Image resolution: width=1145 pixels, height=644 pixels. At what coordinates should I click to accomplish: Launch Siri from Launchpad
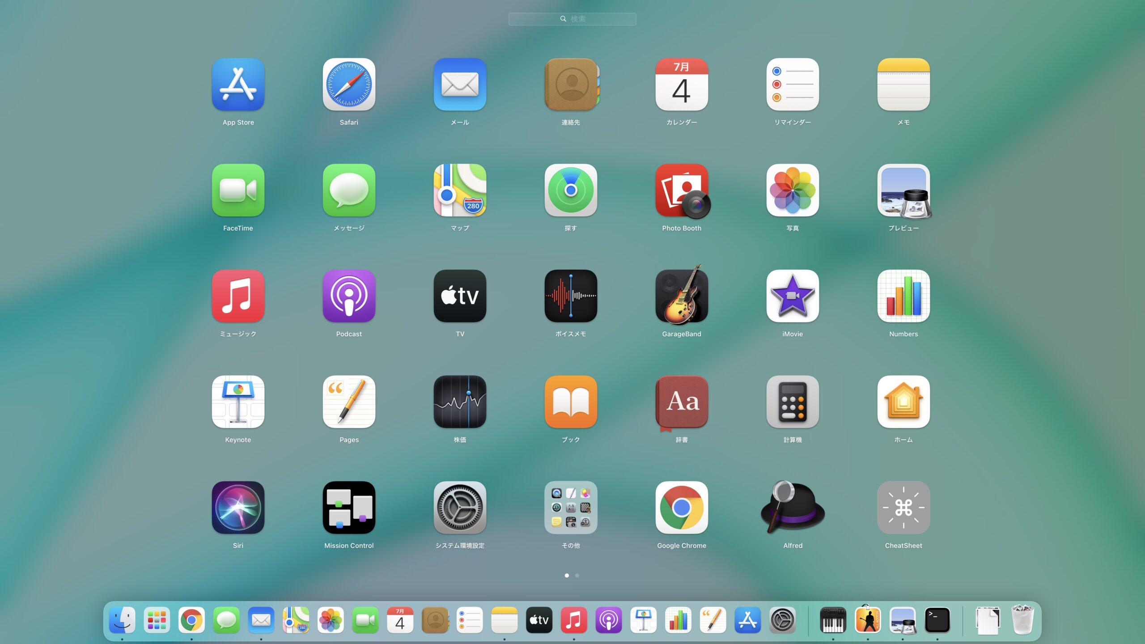(x=238, y=508)
